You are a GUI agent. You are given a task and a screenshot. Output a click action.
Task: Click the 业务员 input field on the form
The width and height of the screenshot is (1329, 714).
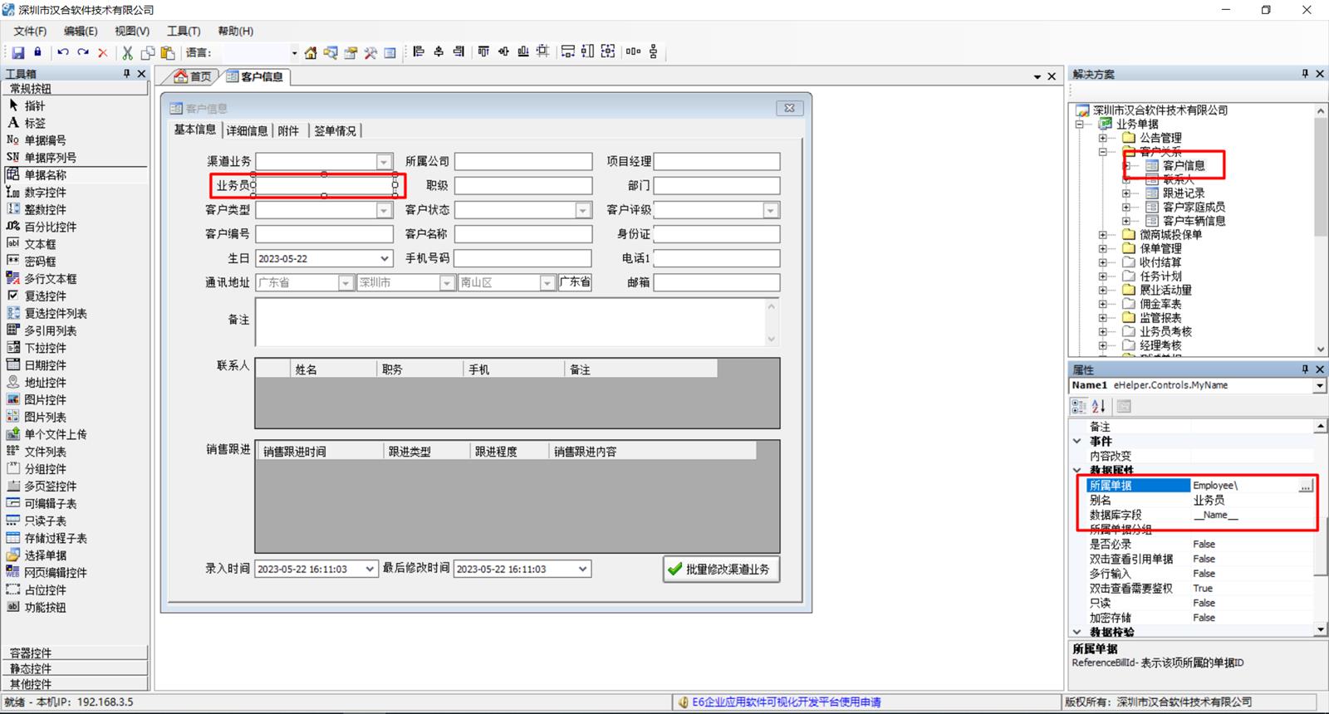pos(324,185)
